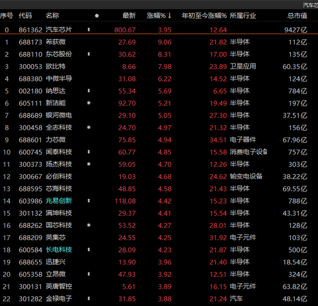Click stock code 688110
This screenshot has height=306, width=318.
pyautogui.click(x=31, y=54)
